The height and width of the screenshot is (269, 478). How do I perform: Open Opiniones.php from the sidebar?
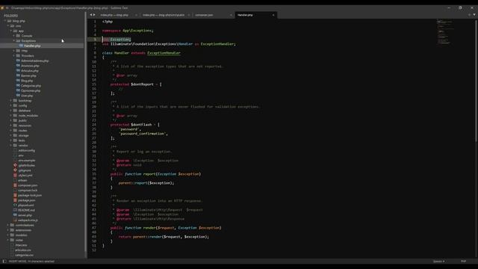pyautogui.click(x=31, y=90)
